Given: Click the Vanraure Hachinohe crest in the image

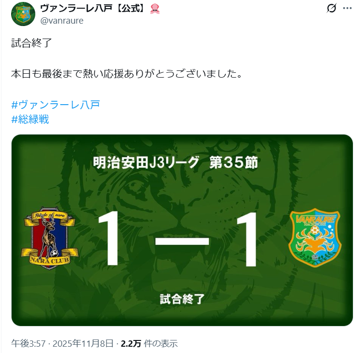Looking at the screenshot, I should (315, 238).
